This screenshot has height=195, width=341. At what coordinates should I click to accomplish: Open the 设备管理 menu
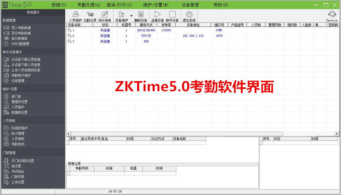[x=190, y=5]
